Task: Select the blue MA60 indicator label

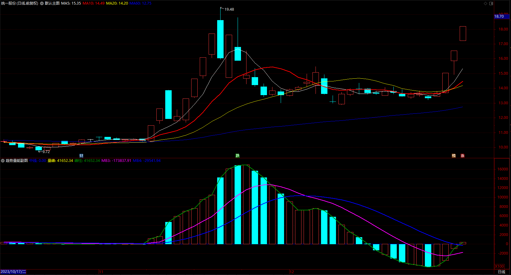Action: [141, 3]
